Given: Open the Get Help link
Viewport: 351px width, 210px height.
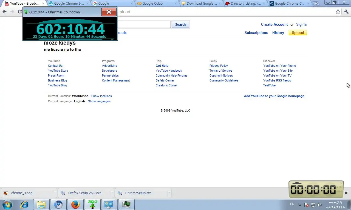Looking at the screenshot, I should pos(162,66).
